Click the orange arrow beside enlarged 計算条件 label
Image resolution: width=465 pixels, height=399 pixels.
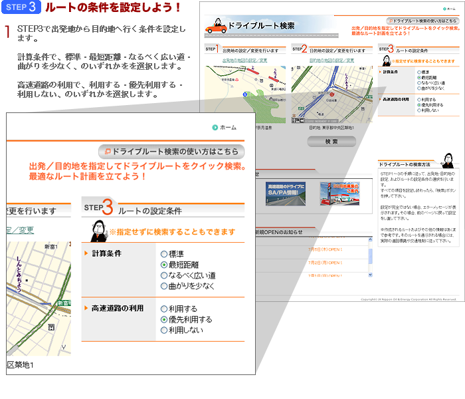pos(86,253)
